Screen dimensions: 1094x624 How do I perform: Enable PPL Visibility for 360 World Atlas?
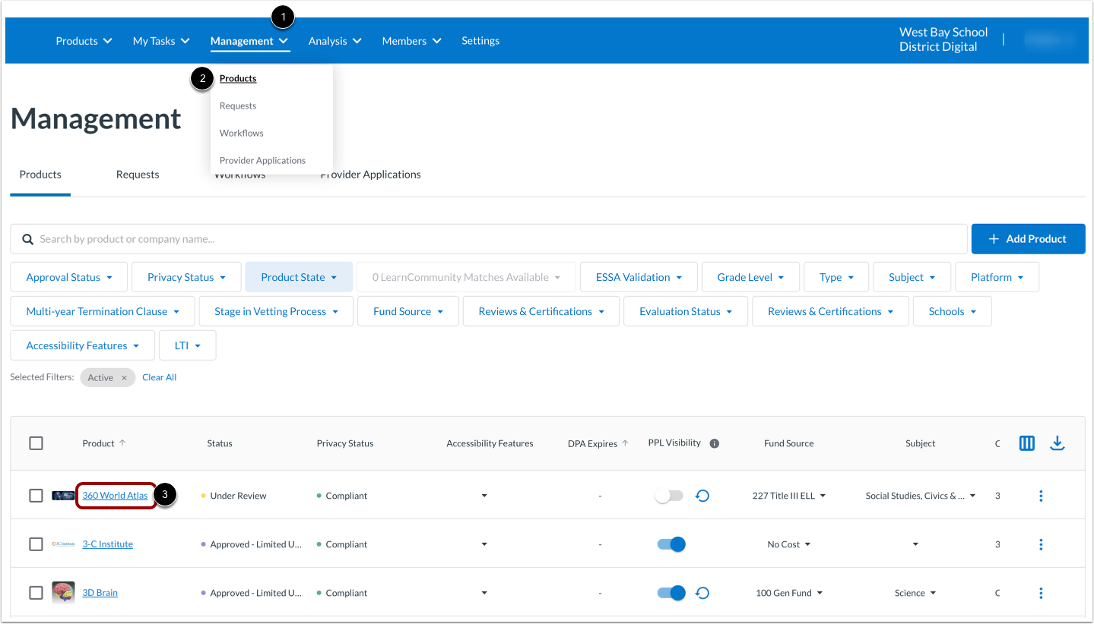pos(668,494)
